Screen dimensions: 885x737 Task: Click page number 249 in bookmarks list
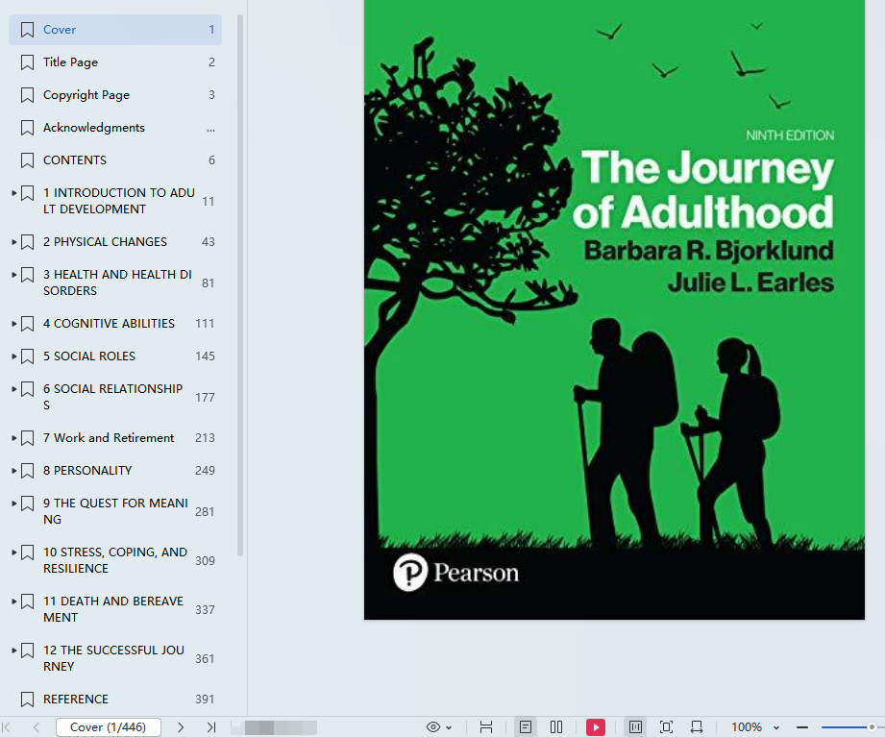(205, 471)
